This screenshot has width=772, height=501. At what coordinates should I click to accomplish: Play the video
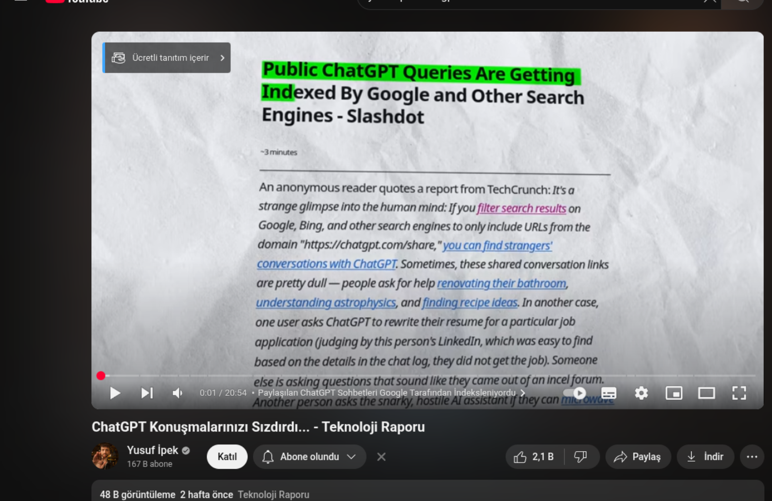point(115,393)
